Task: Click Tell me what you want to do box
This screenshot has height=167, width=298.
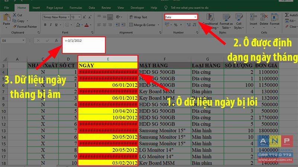Action: tap(190, 8)
